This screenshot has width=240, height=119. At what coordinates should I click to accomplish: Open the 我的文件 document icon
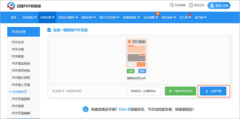tap(191, 5)
